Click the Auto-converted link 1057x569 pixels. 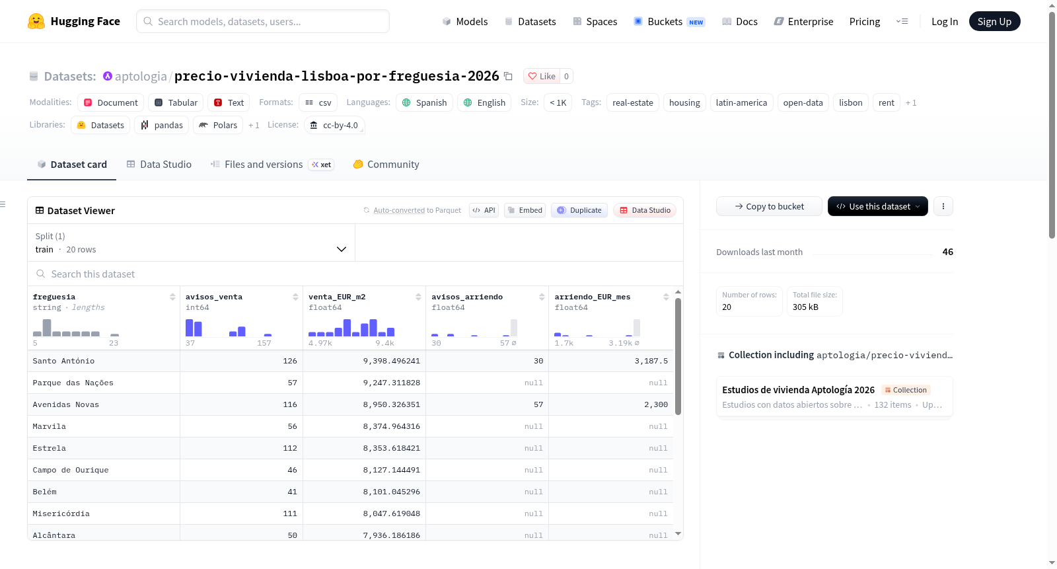point(399,210)
